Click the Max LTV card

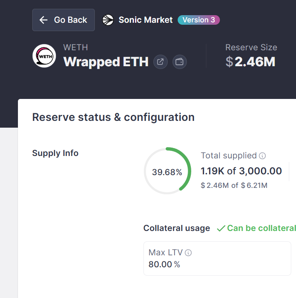tap(217, 259)
